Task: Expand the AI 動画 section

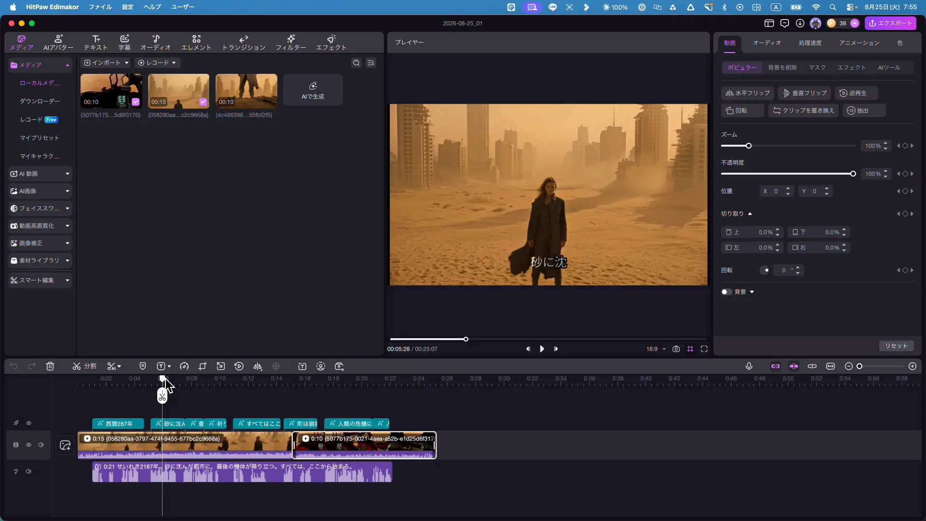Action: (x=40, y=174)
